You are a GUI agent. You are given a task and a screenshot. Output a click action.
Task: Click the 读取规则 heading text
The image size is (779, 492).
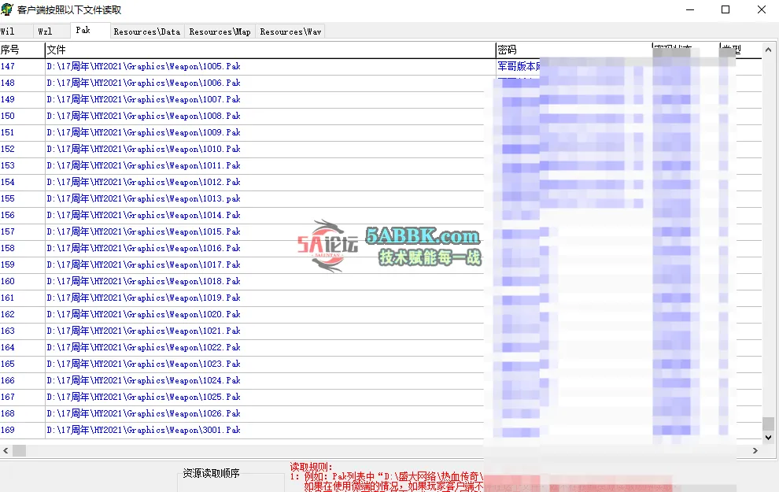[x=311, y=467]
